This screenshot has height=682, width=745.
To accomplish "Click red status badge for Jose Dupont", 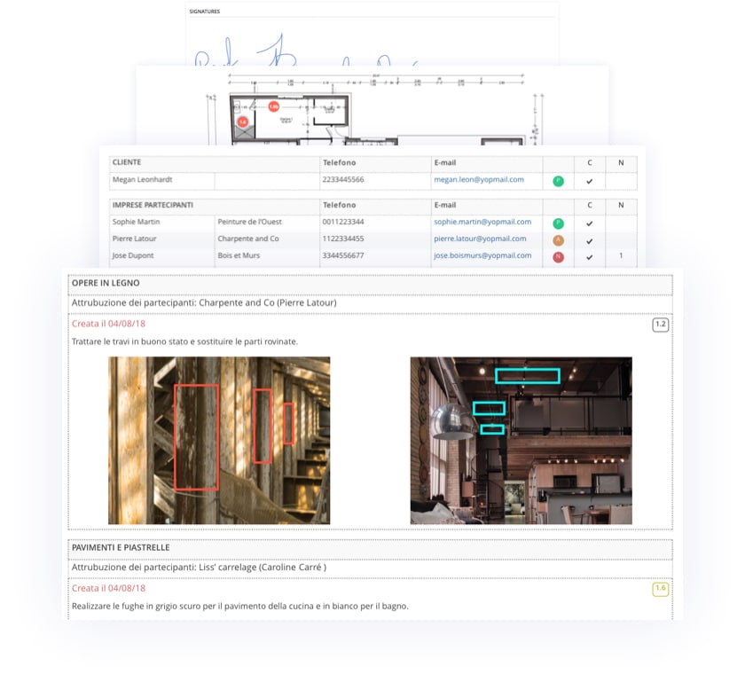I will point(558,257).
